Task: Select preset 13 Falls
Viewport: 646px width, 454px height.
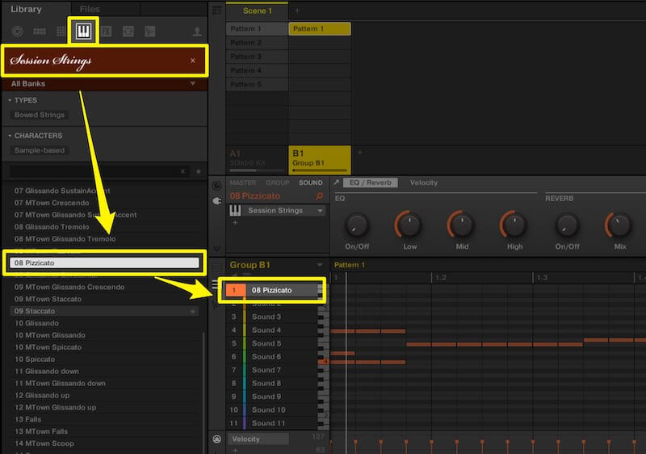Action: click(x=104, y=419)
